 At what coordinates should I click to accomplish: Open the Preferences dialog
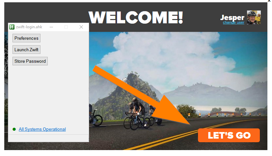26,38
